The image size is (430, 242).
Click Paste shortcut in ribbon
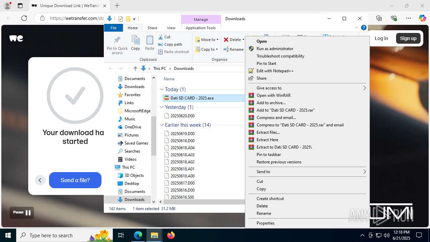tap(173, 52)
